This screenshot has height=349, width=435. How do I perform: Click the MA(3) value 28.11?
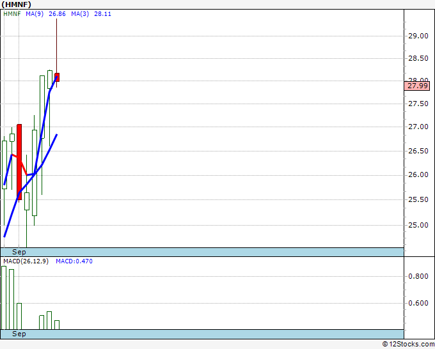(x=102, y=14)
